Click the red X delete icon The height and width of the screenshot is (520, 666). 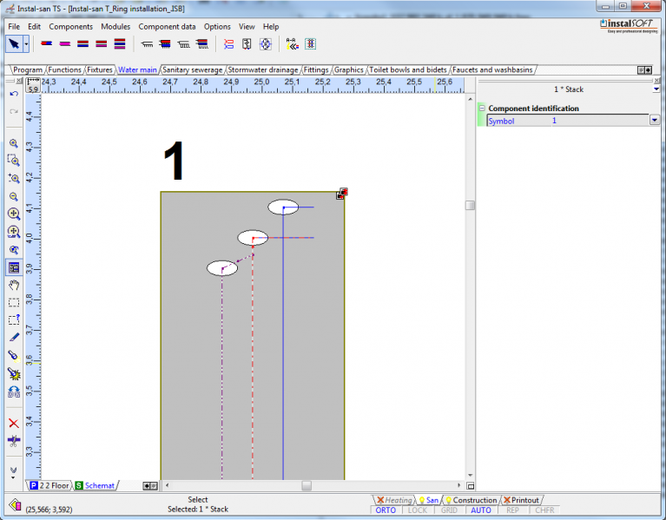(x=14, y=423)
